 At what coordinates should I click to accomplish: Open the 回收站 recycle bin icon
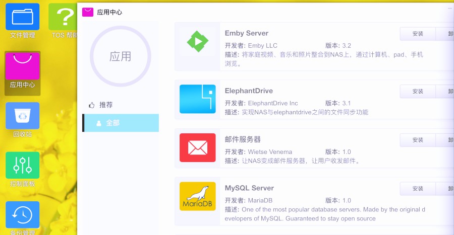[22, 116]
